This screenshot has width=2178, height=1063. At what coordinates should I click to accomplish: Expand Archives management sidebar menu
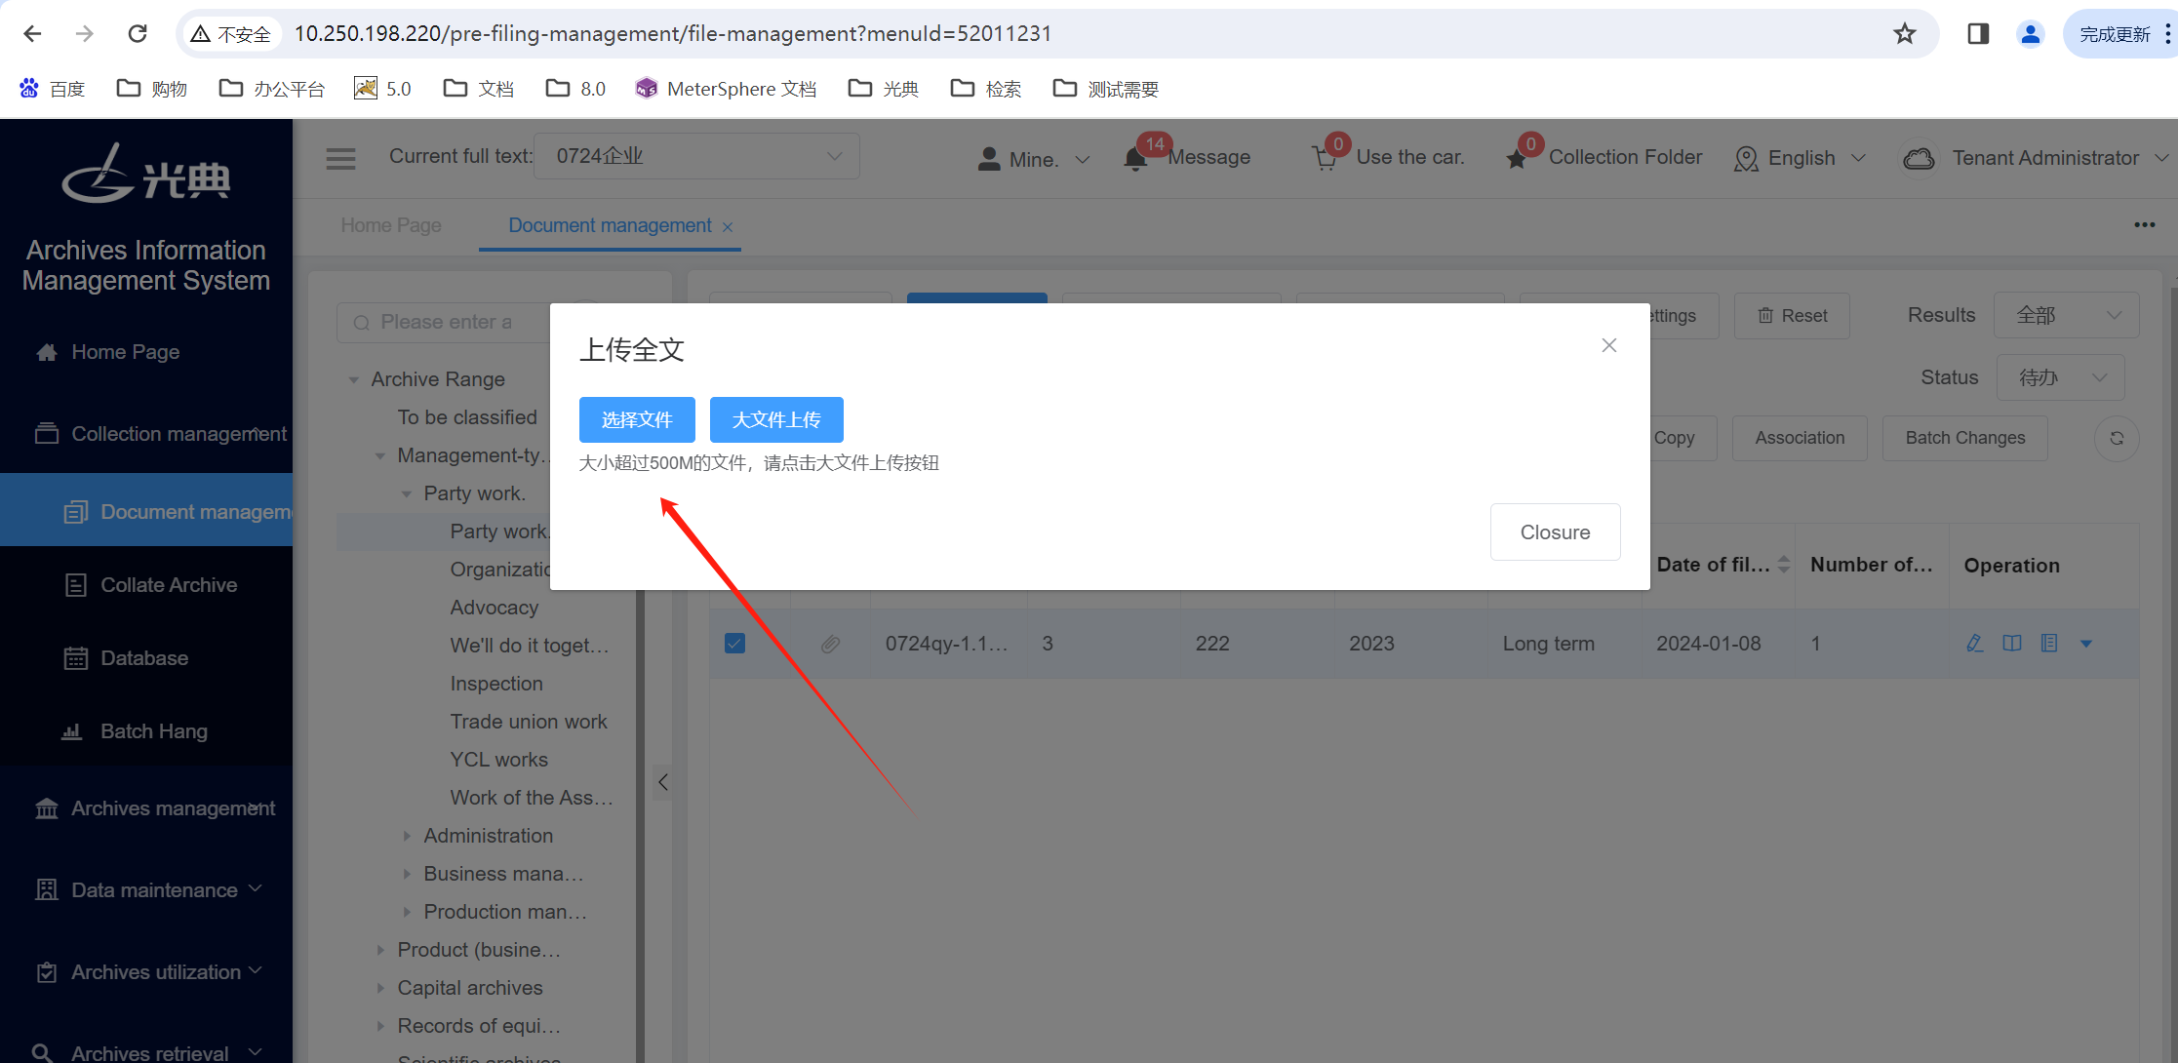click(x=146, y=808)
